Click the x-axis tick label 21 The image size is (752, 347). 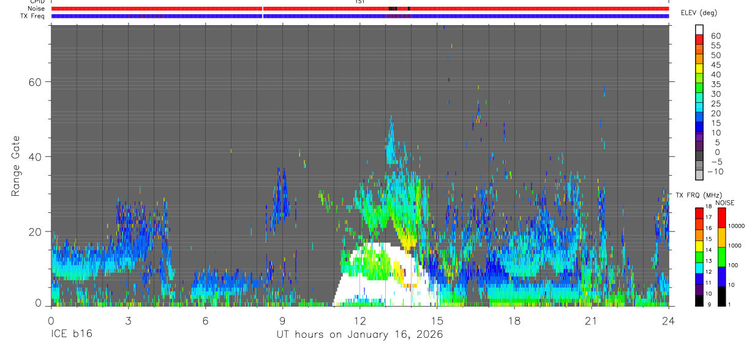tap(591, 320)
